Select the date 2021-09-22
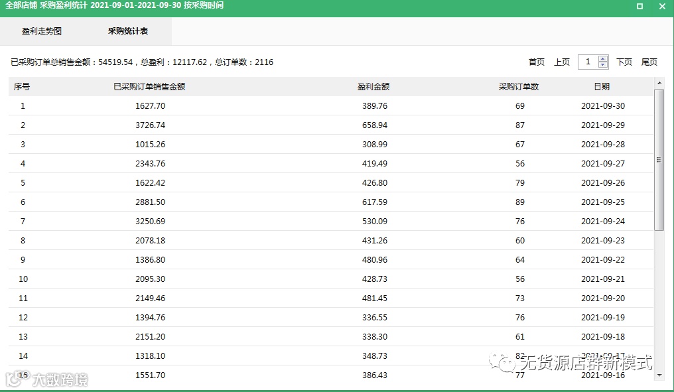The width and height of the screenshot is (674, 392). point(603,259)
